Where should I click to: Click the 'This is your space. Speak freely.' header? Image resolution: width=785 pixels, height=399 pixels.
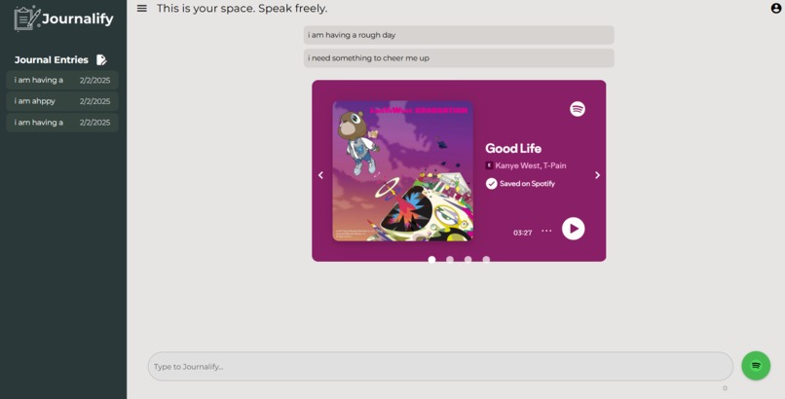(x=242, y=9)
